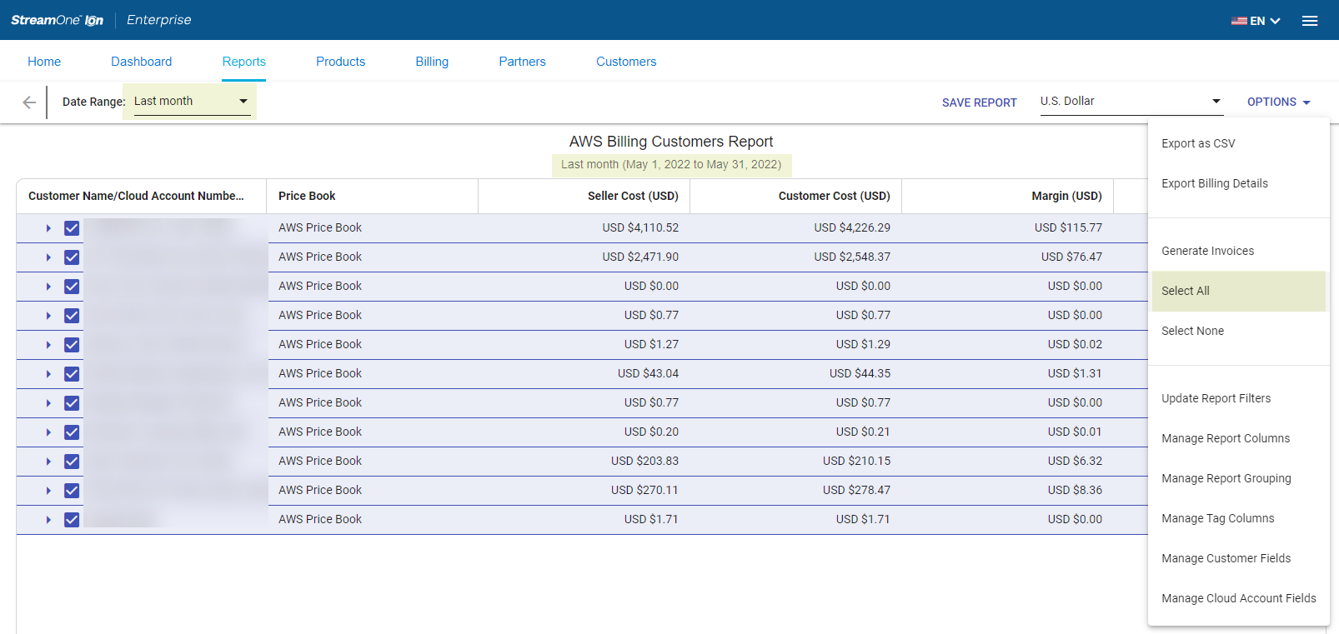The height and width of the screenshot is (634, 1339).
Task: Click the StreamOne Ion logo
Action: pos(58,20)
